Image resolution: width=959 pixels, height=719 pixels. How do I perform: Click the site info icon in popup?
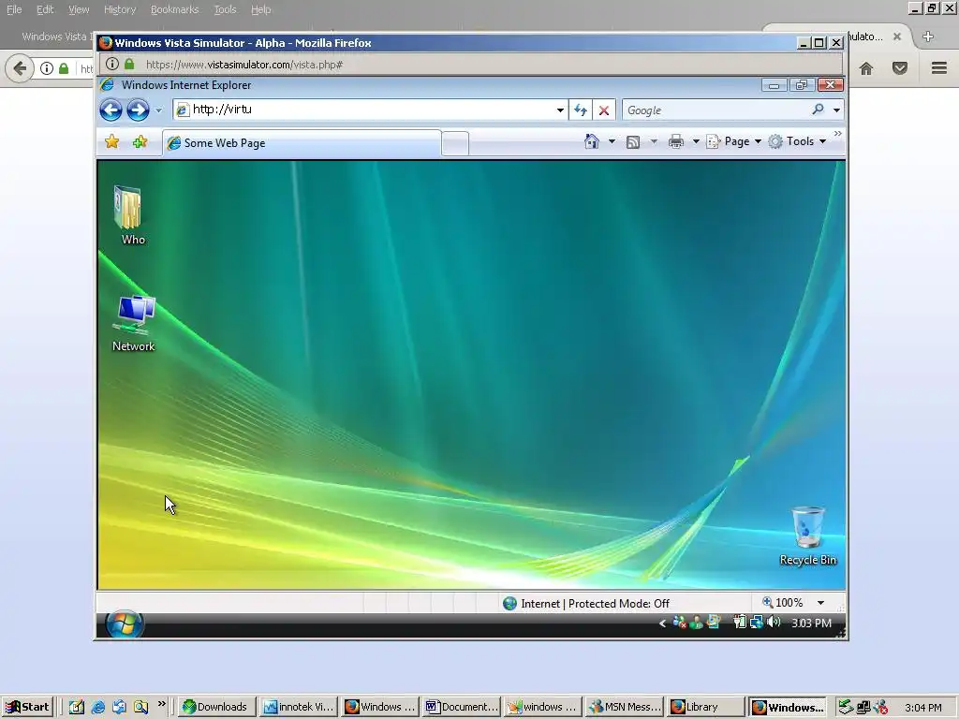tap(112, 64)
